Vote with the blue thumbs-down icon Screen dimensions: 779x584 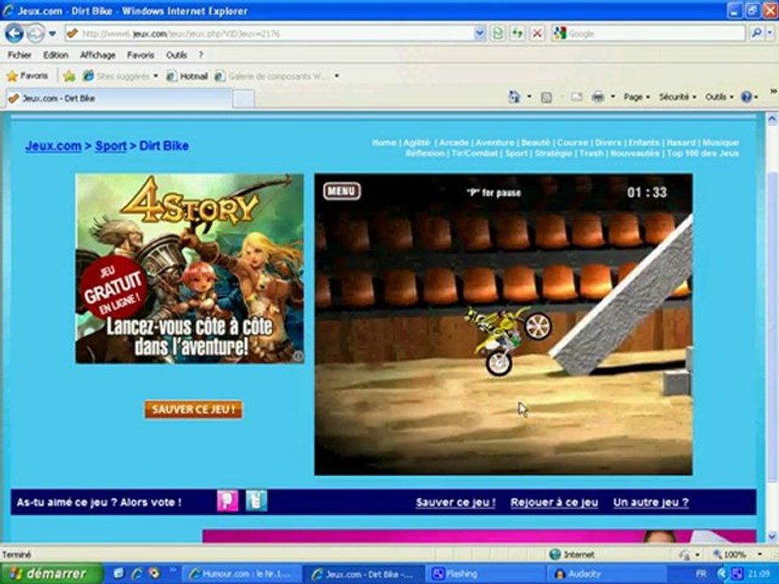[256, 501]
